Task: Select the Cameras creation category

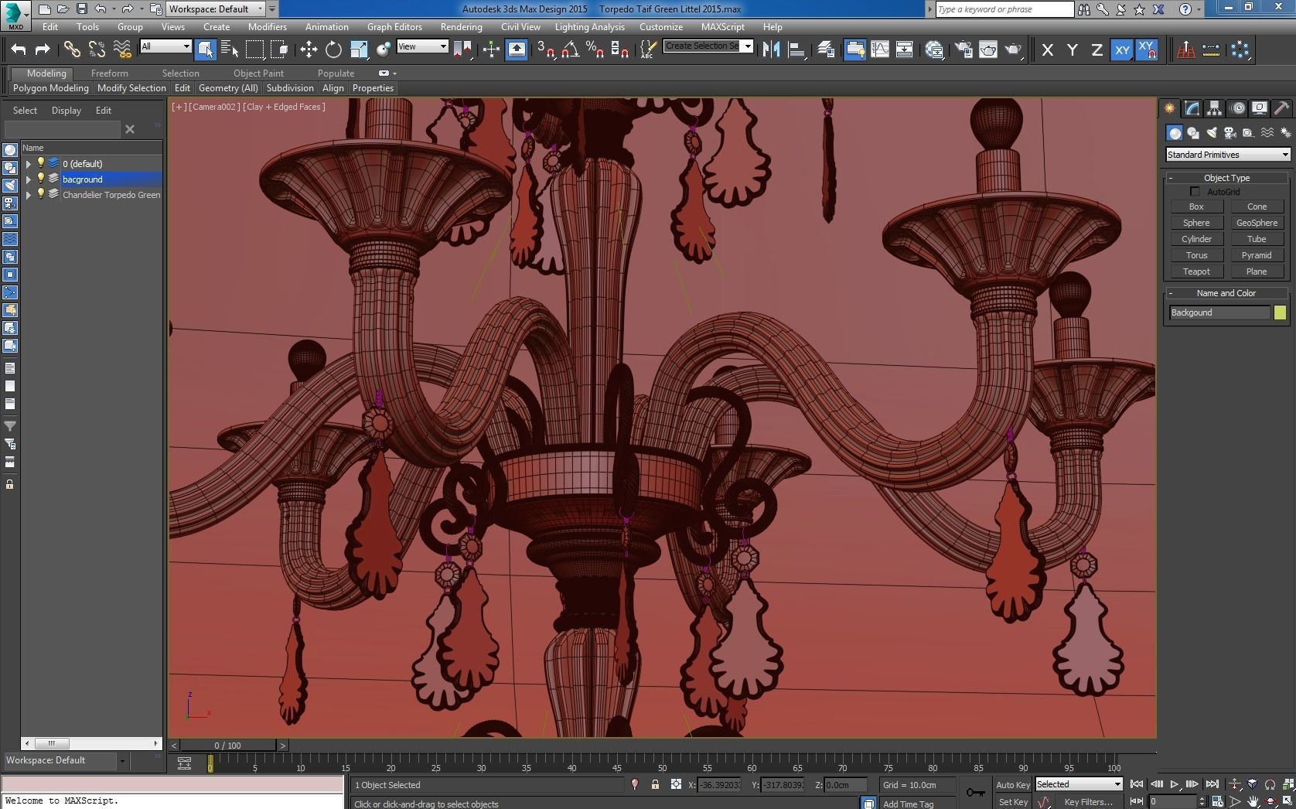Action: [1230, 133]
